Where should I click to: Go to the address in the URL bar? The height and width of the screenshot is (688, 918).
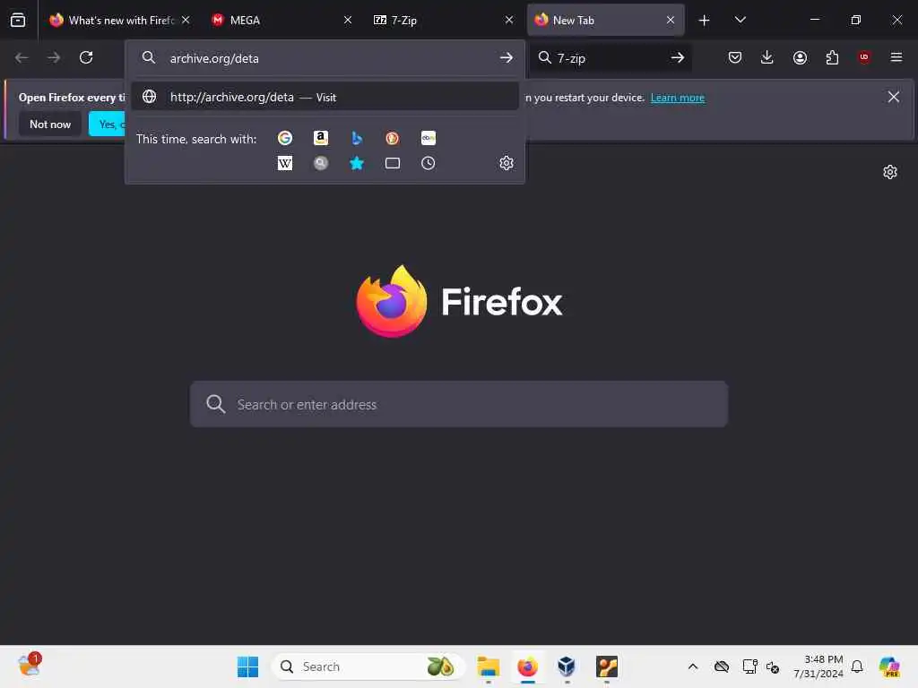click(x=507, y=58)
